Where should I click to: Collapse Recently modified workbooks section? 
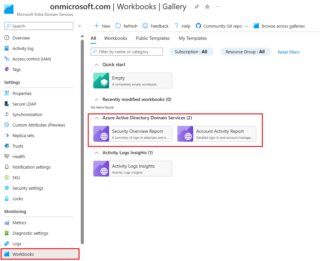click(x=97, y=100)
